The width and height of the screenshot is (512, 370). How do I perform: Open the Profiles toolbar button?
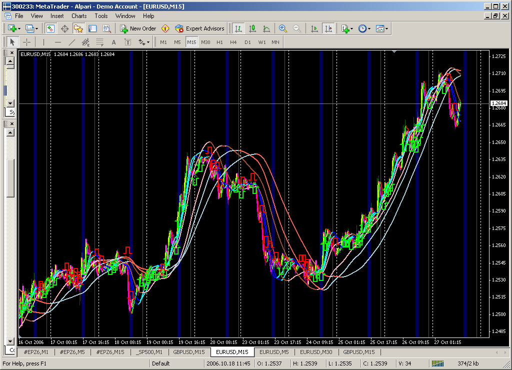pyautogui.click(x=29, y=28)
